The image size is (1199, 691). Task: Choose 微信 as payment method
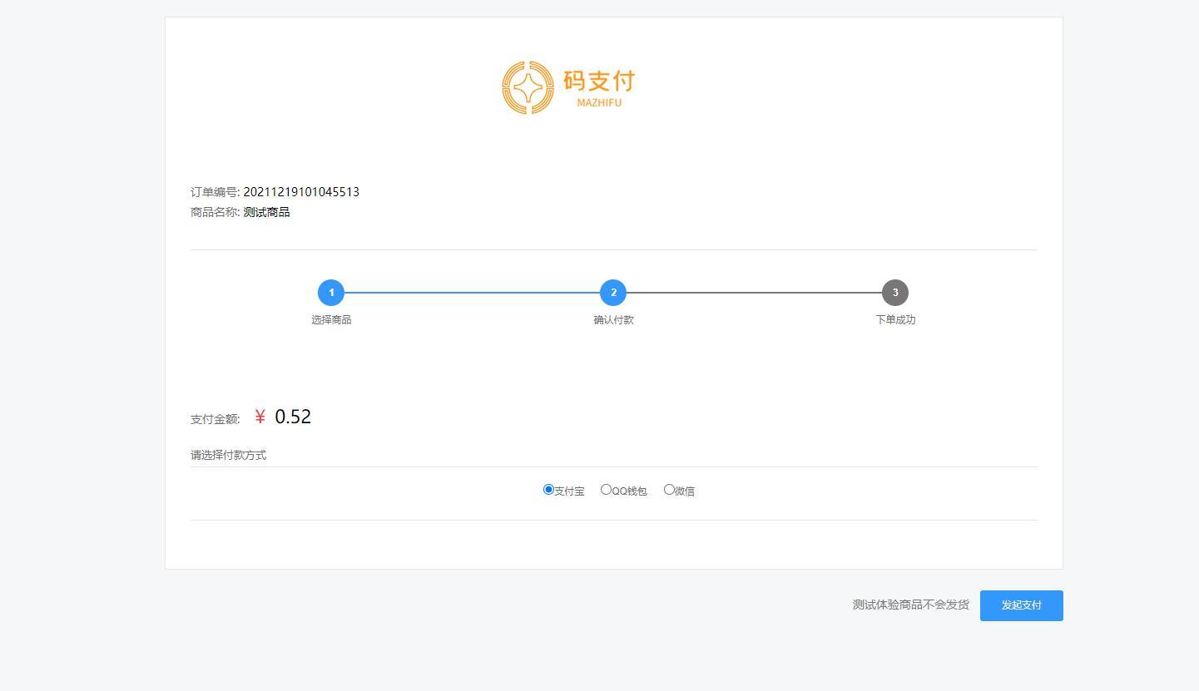tap(669, 490)
